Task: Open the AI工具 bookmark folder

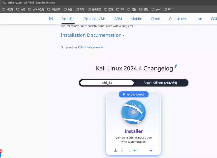Action: [x=7, y=9]
